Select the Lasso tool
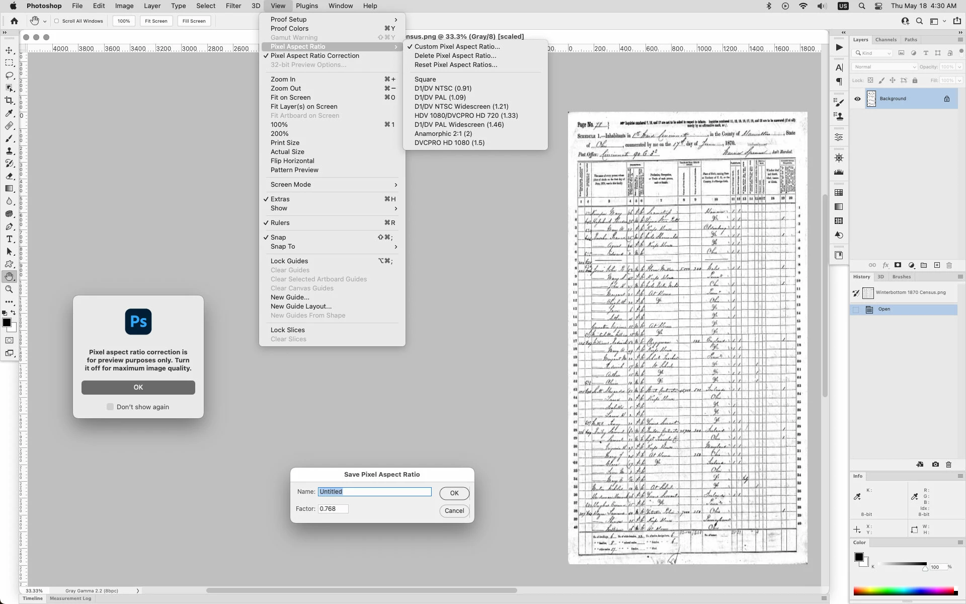Screen dimensions: 966x604 click(x=9, y=75)
